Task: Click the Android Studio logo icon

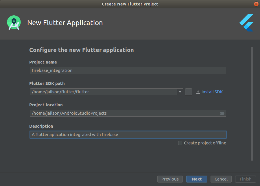Action: [x=14, y=23]
